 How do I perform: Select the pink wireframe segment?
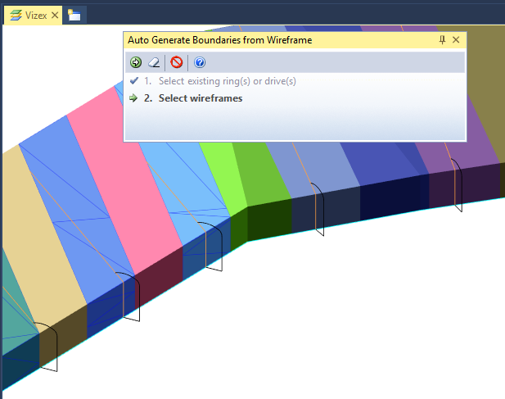[125, 180]
